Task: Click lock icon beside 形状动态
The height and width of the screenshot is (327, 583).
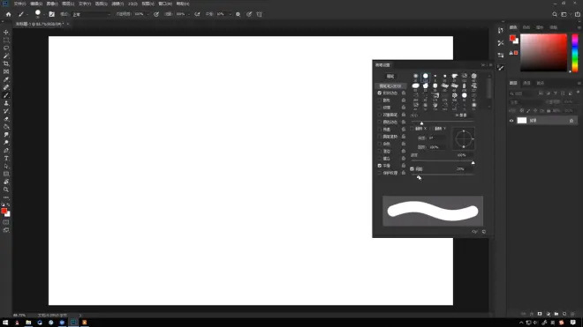Action: point(404,93)
